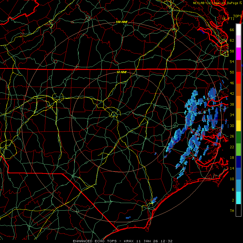Viewport: 243px width, 243px height.
Task: Select the maroon swatch in the legend
Action: (238, 66)
